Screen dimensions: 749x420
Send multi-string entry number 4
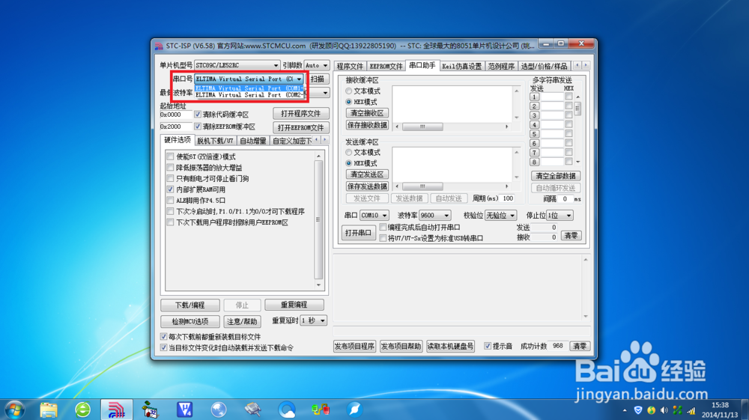point(534,124)
